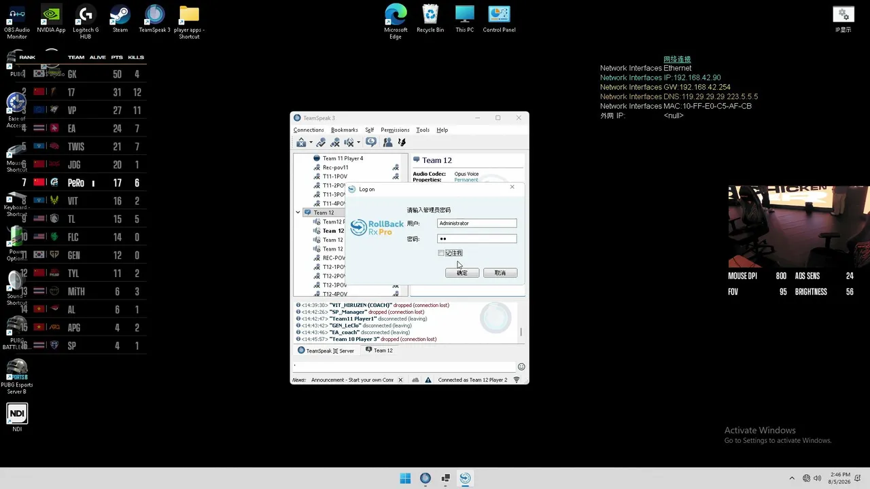This screenshot has width=870, height=489.
Task: Click the TeamSpeak chat message input box
Action: pyautogui.click(x=405, y=366)
